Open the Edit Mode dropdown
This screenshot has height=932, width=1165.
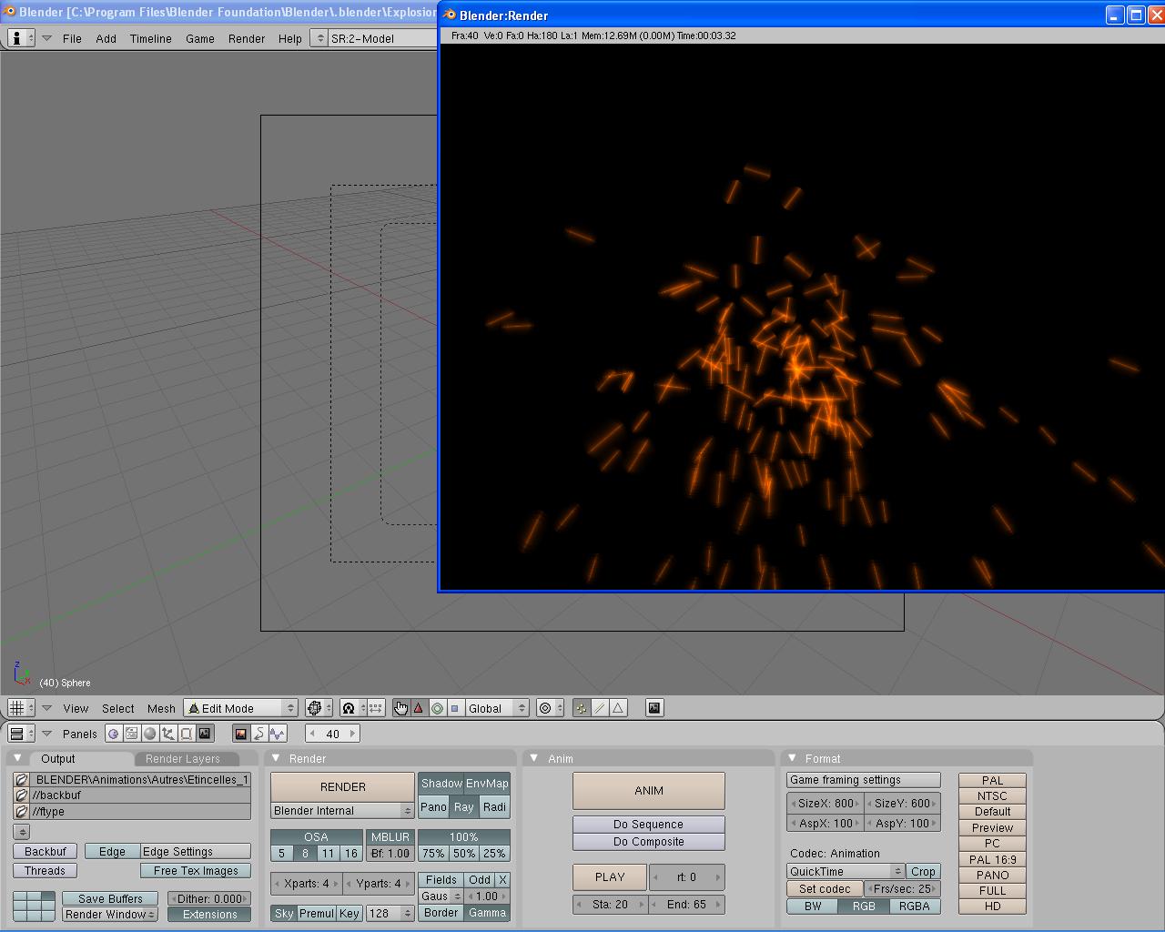[x=241, y=708]
